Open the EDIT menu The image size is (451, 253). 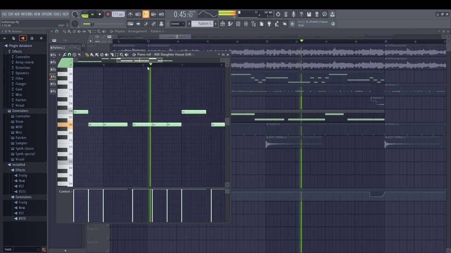point(11,14)
